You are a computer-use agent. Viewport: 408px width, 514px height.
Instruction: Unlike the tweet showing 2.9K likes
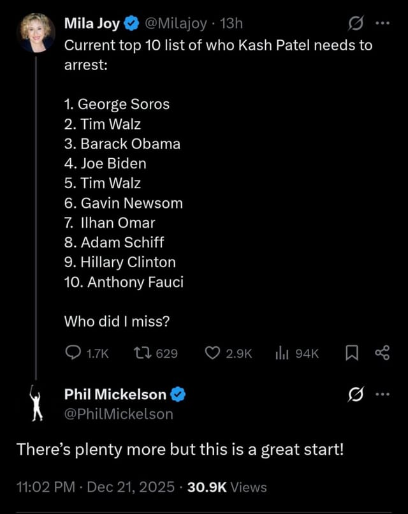point(212,353)
